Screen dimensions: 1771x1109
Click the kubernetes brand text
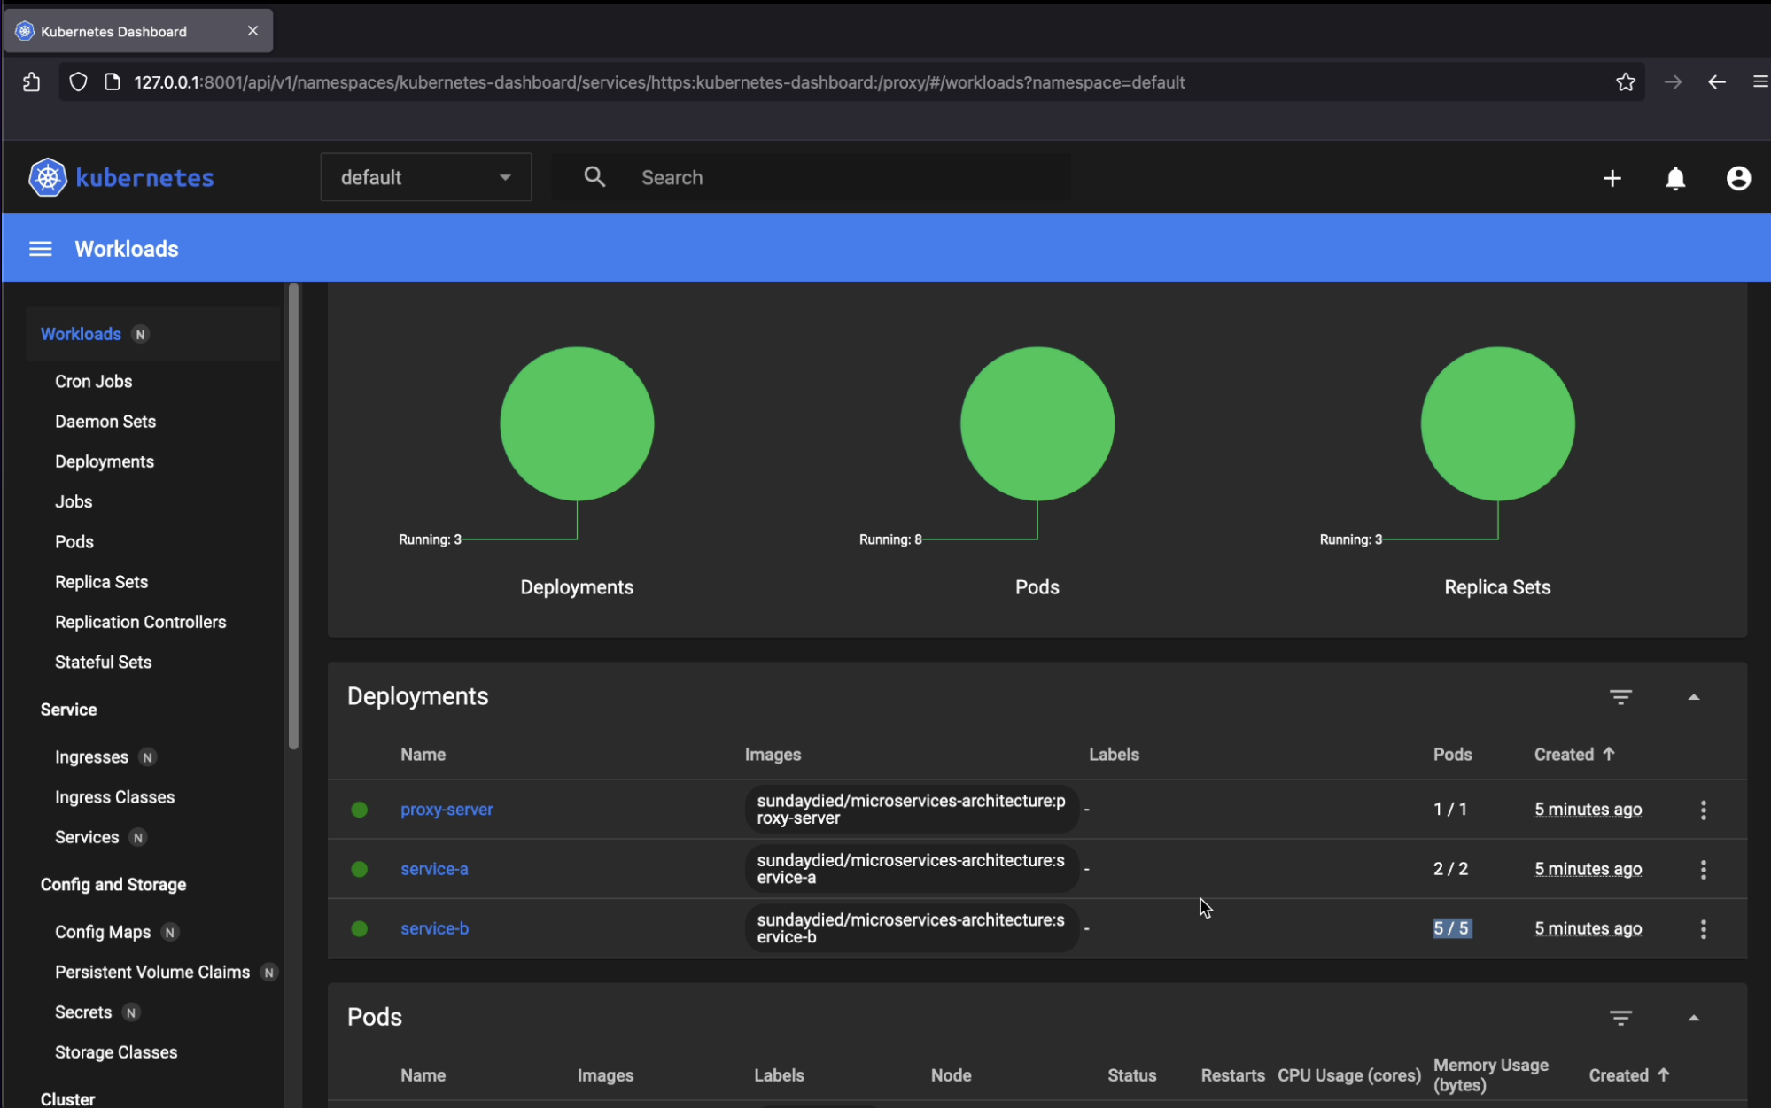[x=144, y=178]
